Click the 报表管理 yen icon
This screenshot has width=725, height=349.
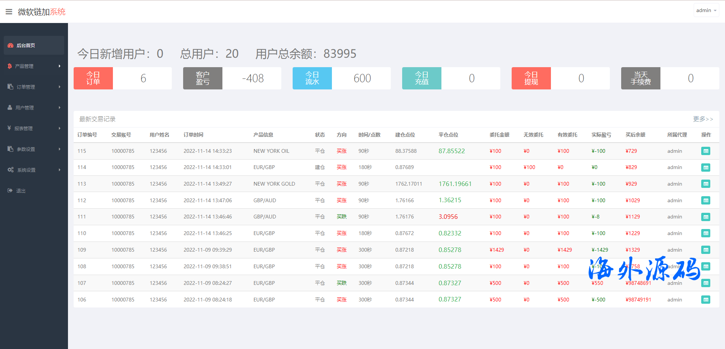pyautogui.click(x=9, y=128)
